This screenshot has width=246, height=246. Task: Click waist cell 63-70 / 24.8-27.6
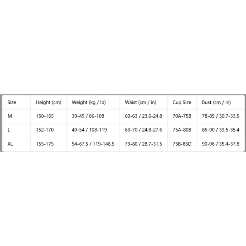point(143,130)
